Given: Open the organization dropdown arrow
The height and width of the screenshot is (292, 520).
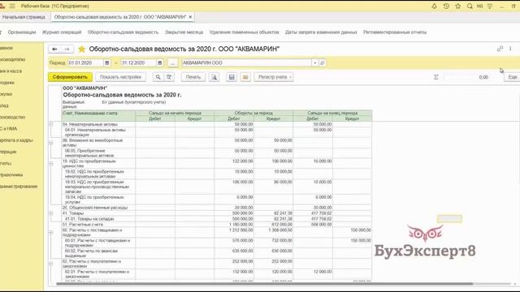Looking at the screenshot, I should (x=314, y=62).
